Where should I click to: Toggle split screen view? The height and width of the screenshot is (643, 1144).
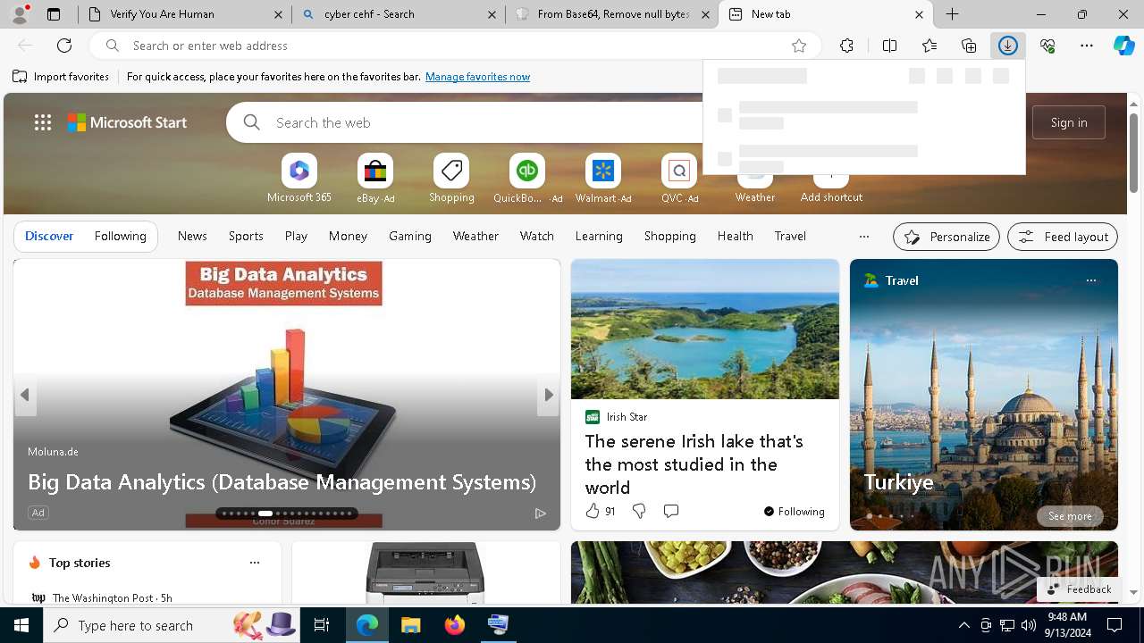889,46
